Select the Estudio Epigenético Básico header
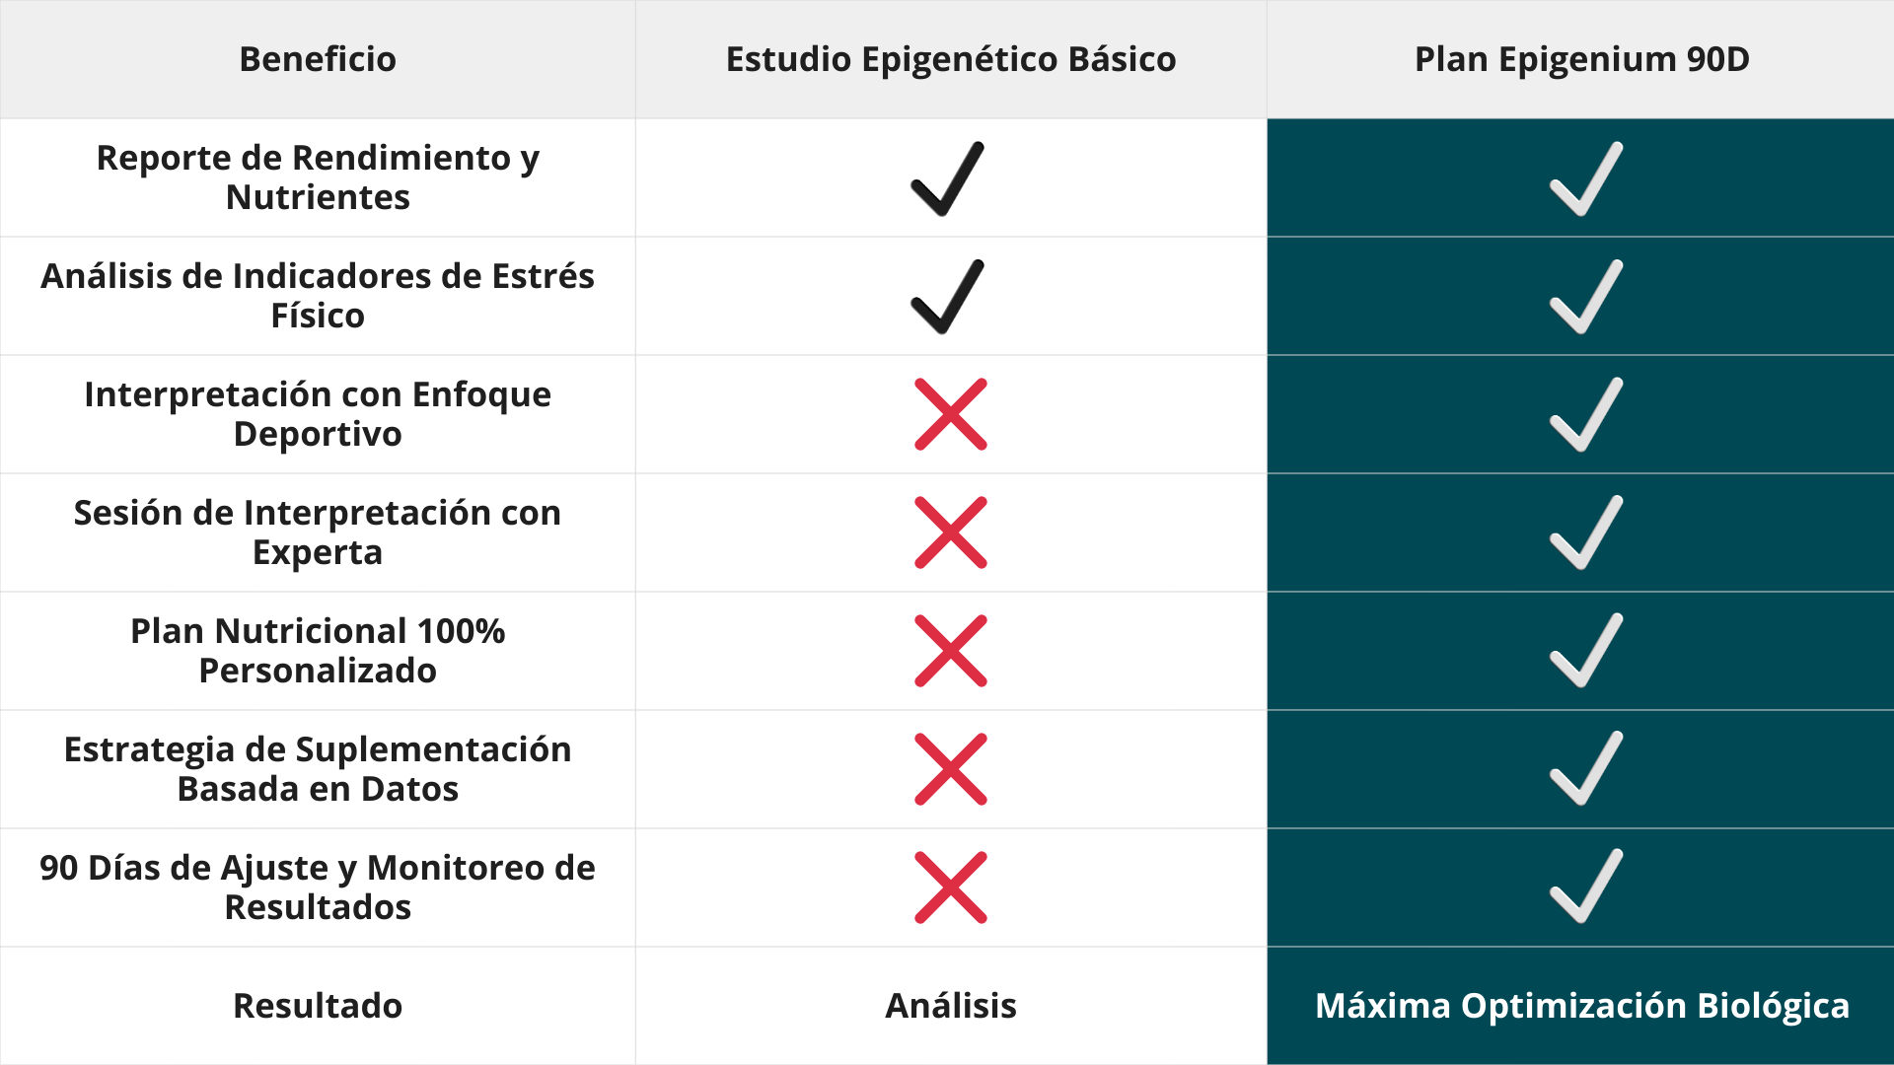The image size is (1894, 1065). [951, 59]
